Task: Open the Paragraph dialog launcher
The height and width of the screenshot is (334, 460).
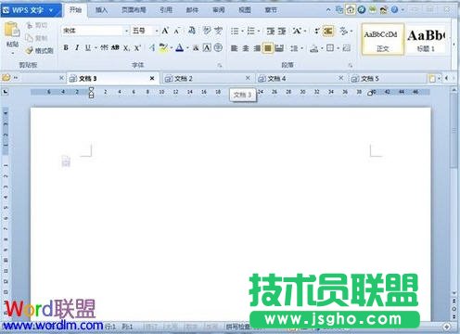Action: [x=351, y=65]
